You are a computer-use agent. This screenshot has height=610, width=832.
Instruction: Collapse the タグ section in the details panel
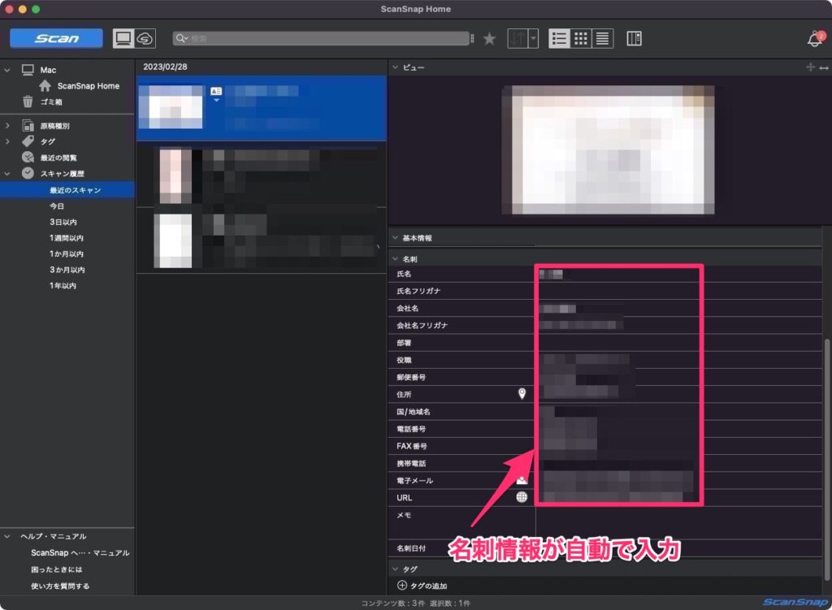(396, 569)
